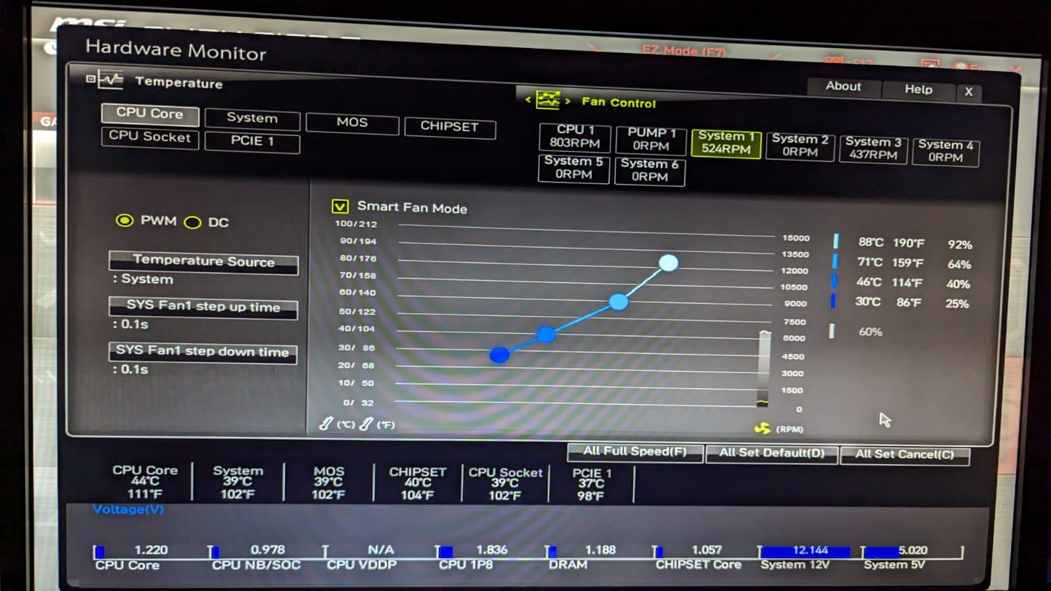Click the CPU NB/SOC voltage reading 0.978

click(x=268, y=550)
